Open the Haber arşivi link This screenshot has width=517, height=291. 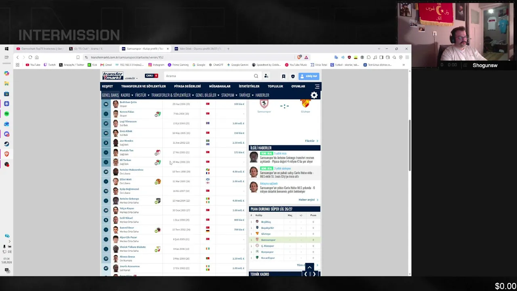point(308,200)
